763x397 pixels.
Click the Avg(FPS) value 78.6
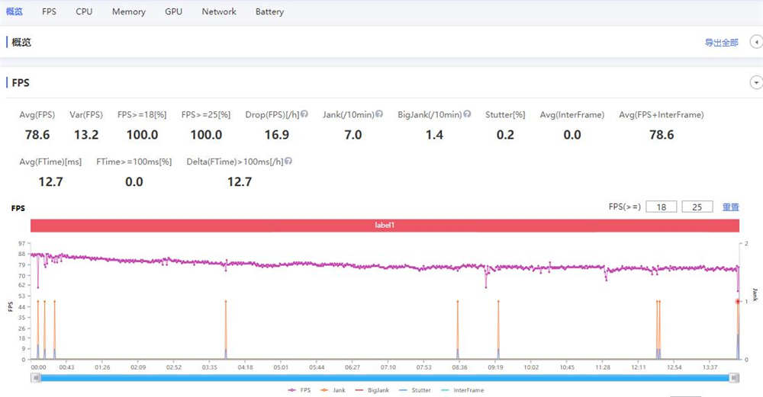pyautogui.click(x=37, y=135)
